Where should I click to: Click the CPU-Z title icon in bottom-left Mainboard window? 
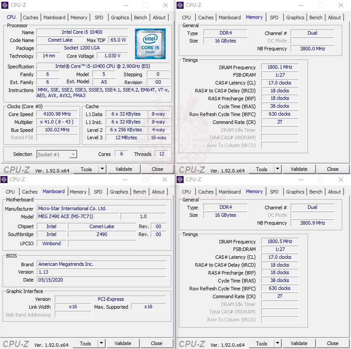pyautogui.click(x=4, y=179)
